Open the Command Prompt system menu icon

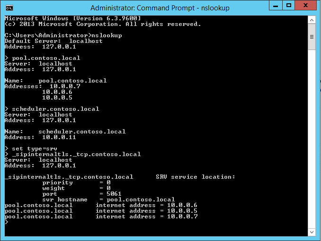[9, 8]
